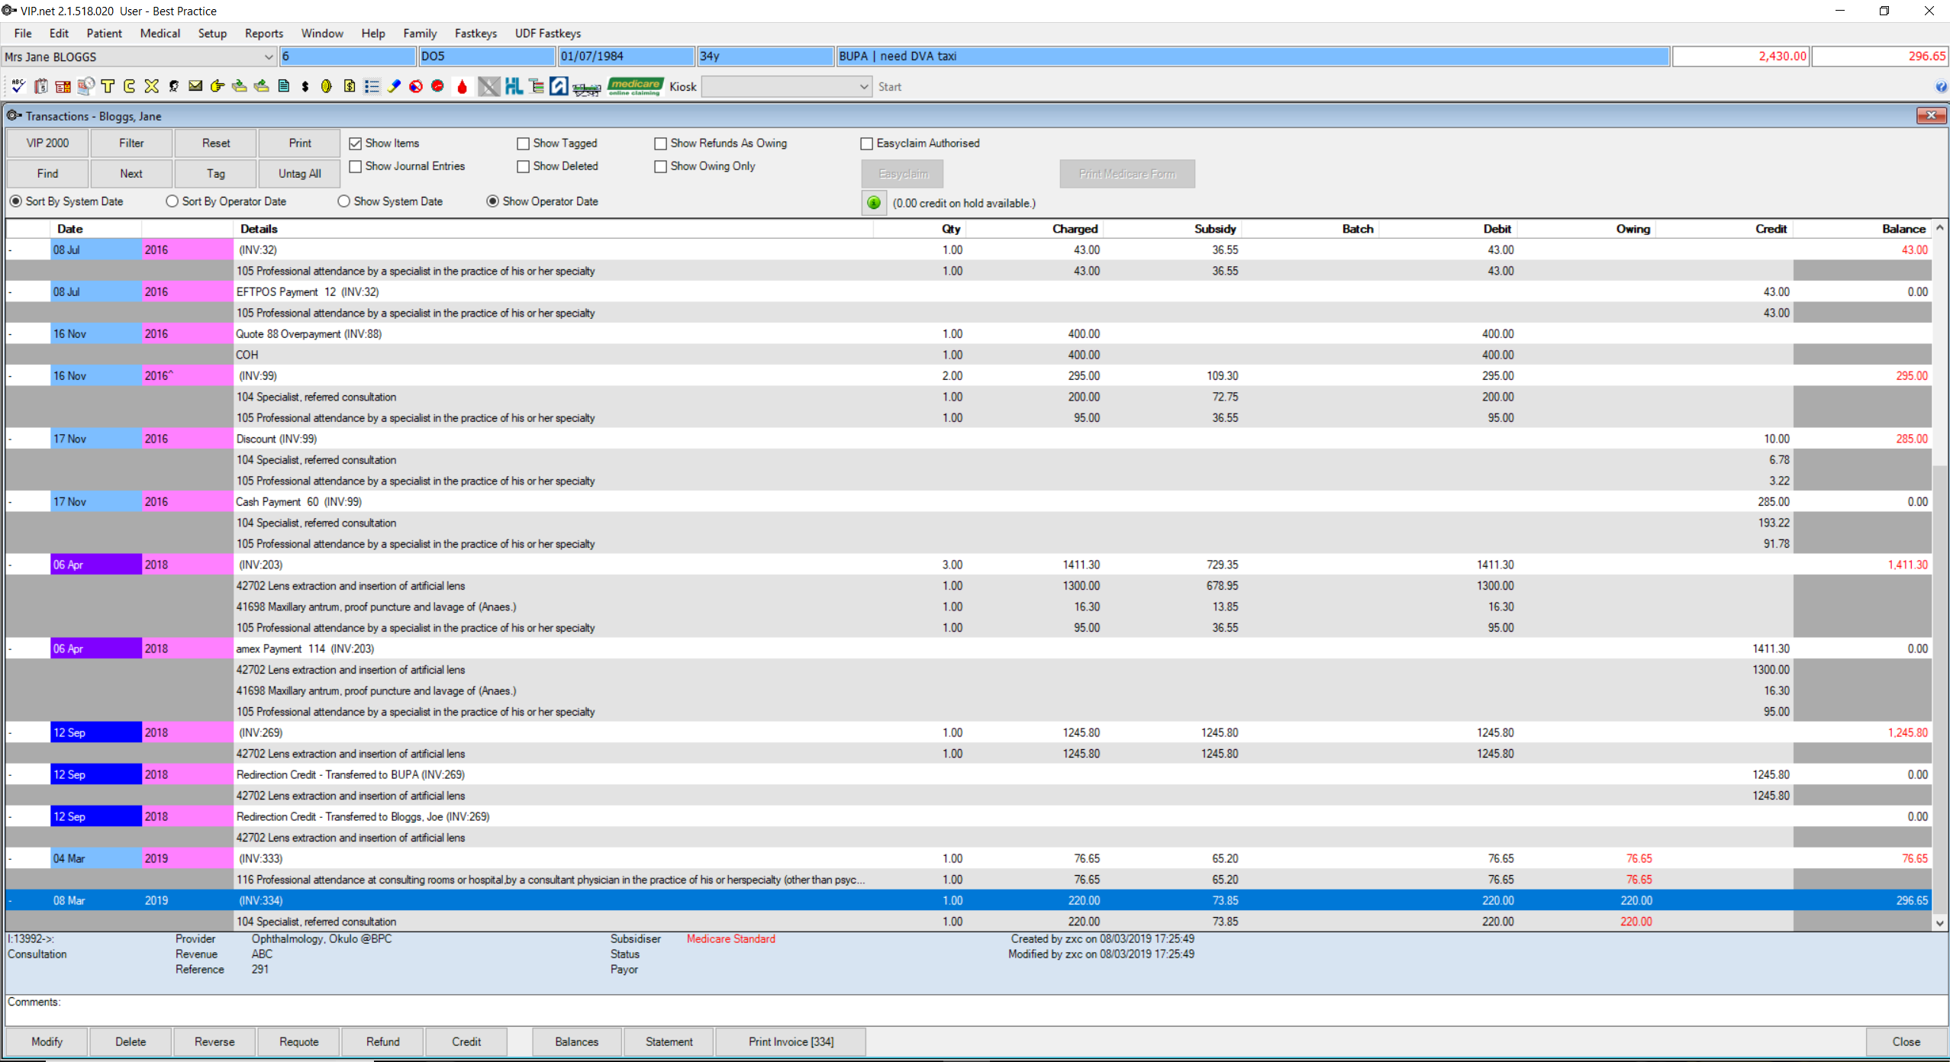Viewport: 1950px width, 1062px height.
Task: Select Sort By Operator Date radio
Action: point(172,201)
